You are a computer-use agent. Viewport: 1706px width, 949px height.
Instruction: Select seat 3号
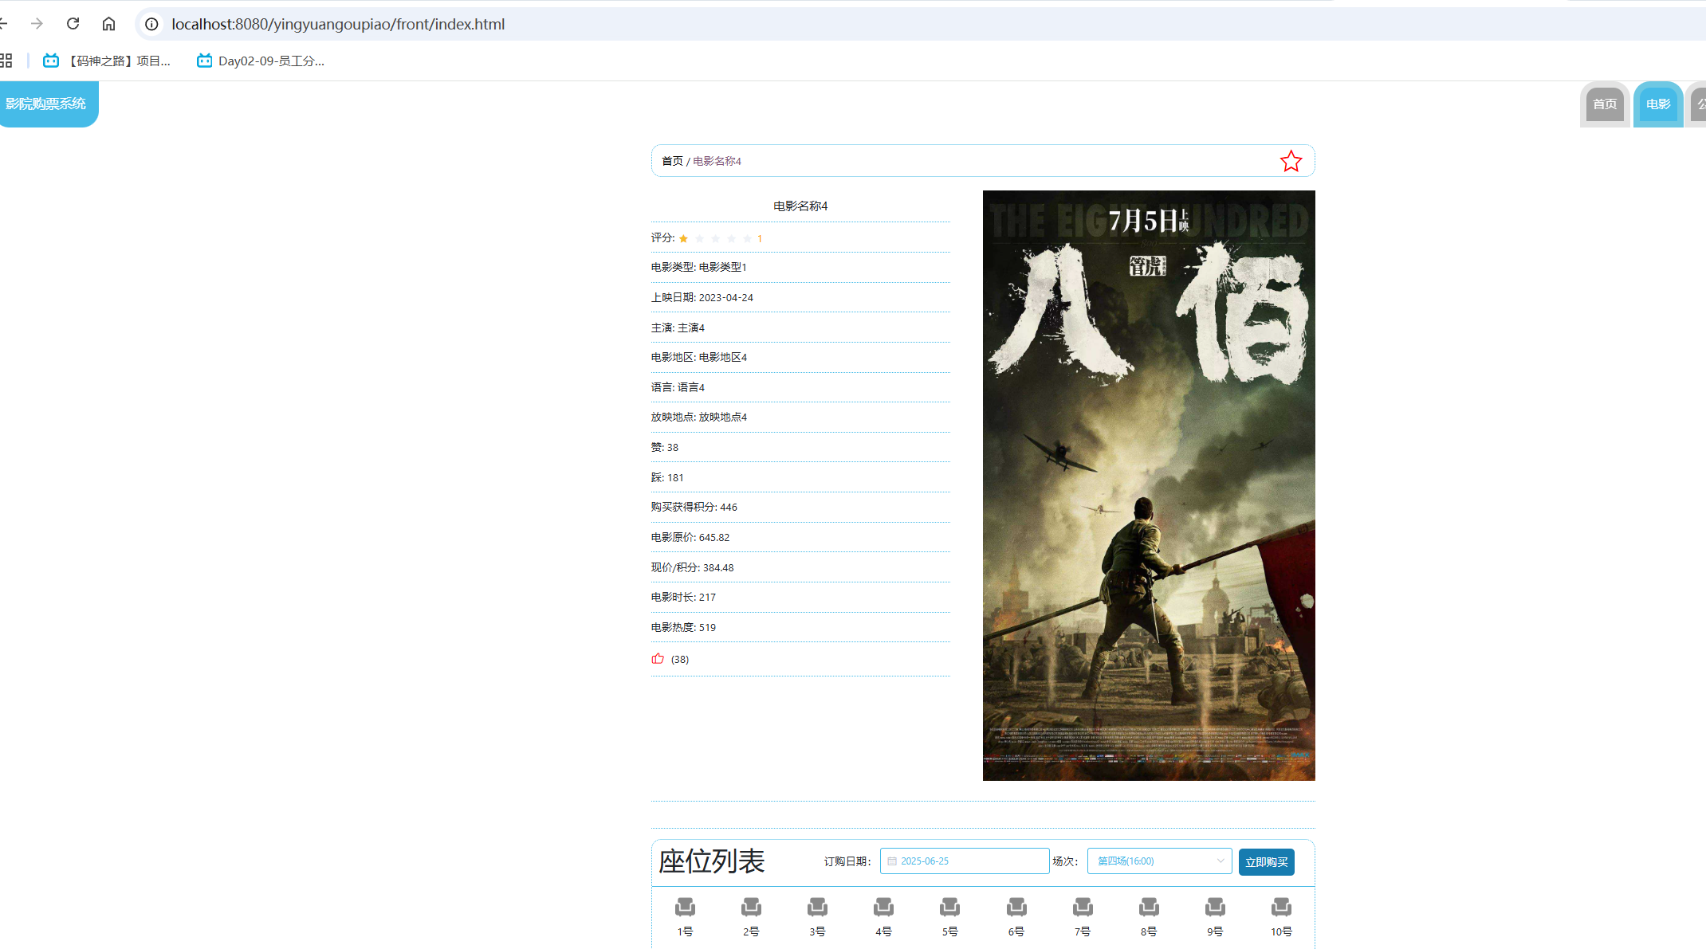pos(817,916)
